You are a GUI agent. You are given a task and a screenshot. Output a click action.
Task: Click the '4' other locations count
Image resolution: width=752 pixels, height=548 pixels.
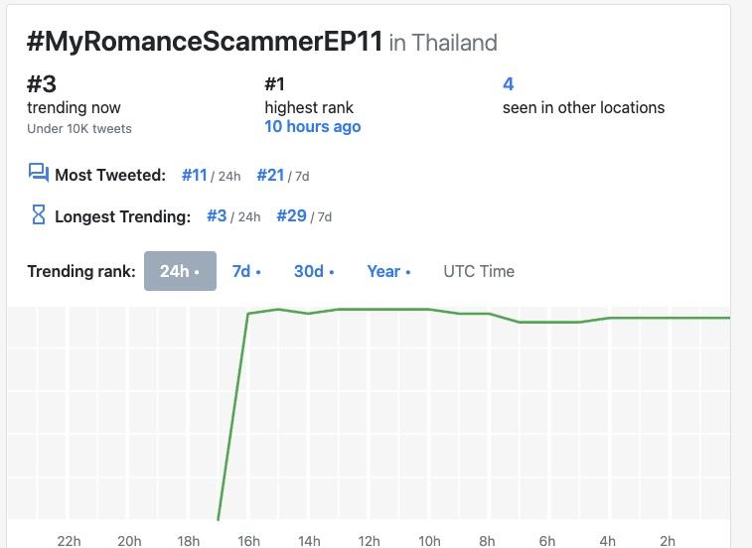508,84
